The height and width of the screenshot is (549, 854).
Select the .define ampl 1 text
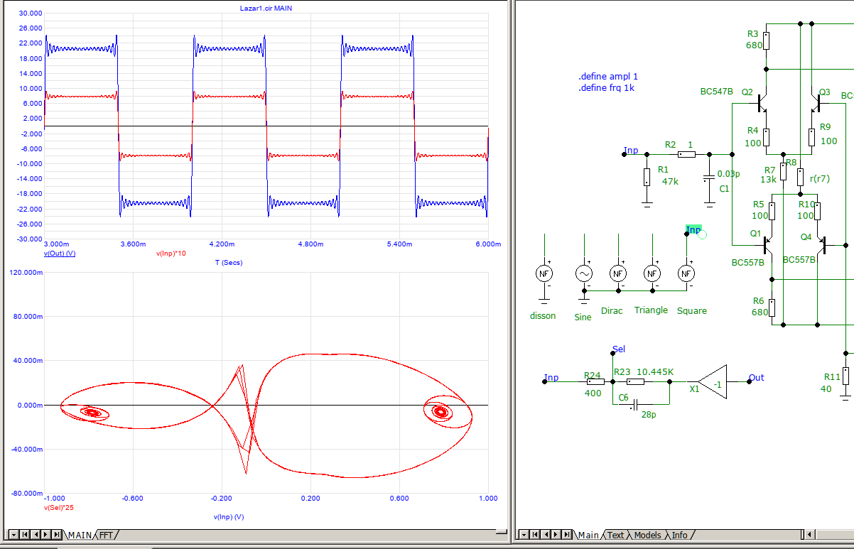[x=608, y=77]
